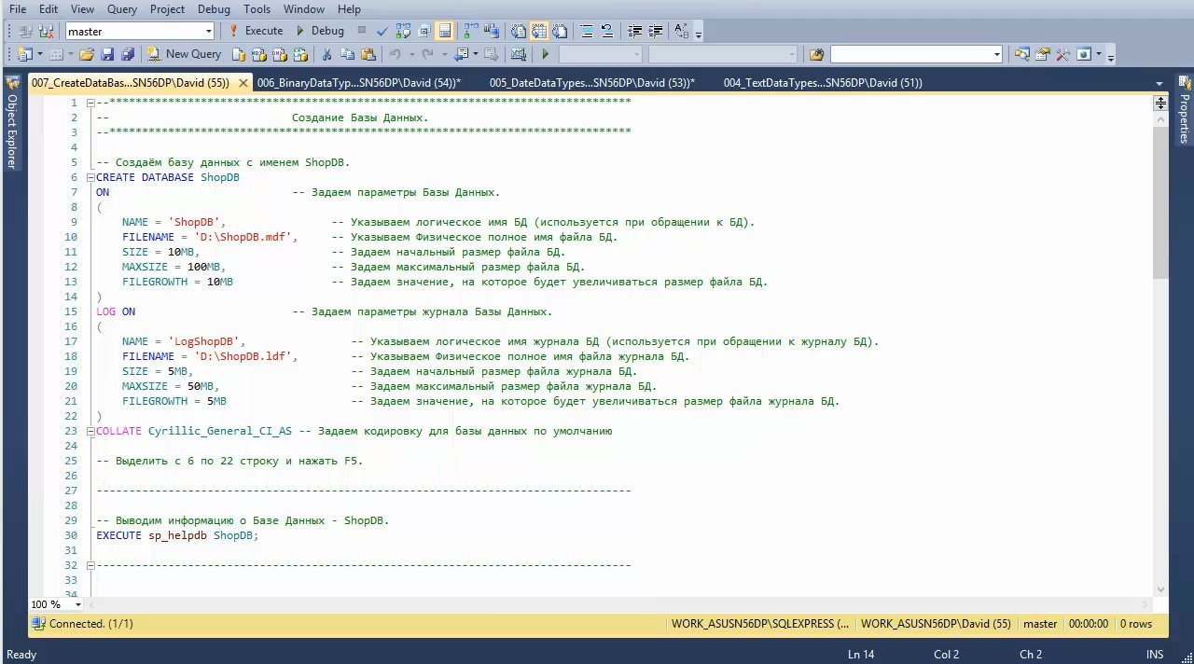Open the Toolbox wrench icon
This screenshot has width=1194, height=664.
point(1063,54)
